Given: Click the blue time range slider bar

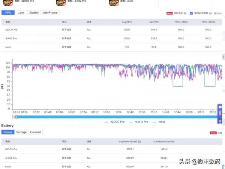Looking at the screenshot, I should coord(112,116).
